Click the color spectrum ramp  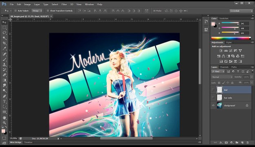coord(231,38)
